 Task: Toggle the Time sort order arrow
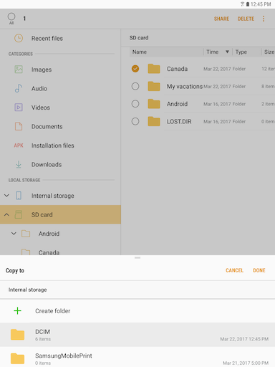click(227, 52)
